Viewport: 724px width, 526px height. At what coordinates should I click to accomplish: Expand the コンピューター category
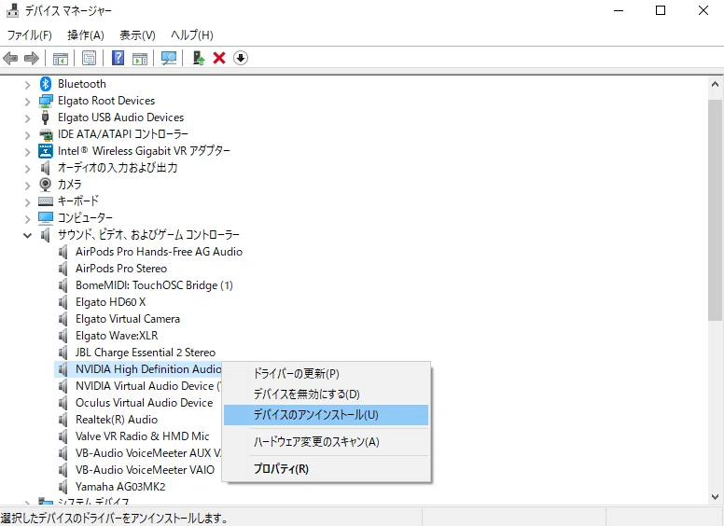(27, 219)
